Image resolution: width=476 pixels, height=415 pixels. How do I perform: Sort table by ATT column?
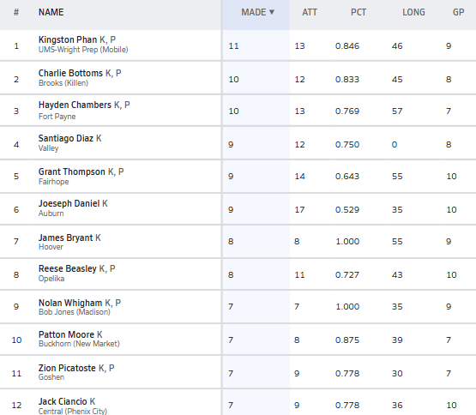tap(310, 12)
